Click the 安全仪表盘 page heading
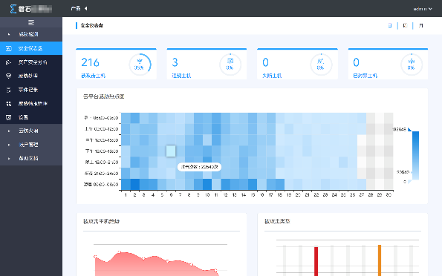 [x=92, y=26]
